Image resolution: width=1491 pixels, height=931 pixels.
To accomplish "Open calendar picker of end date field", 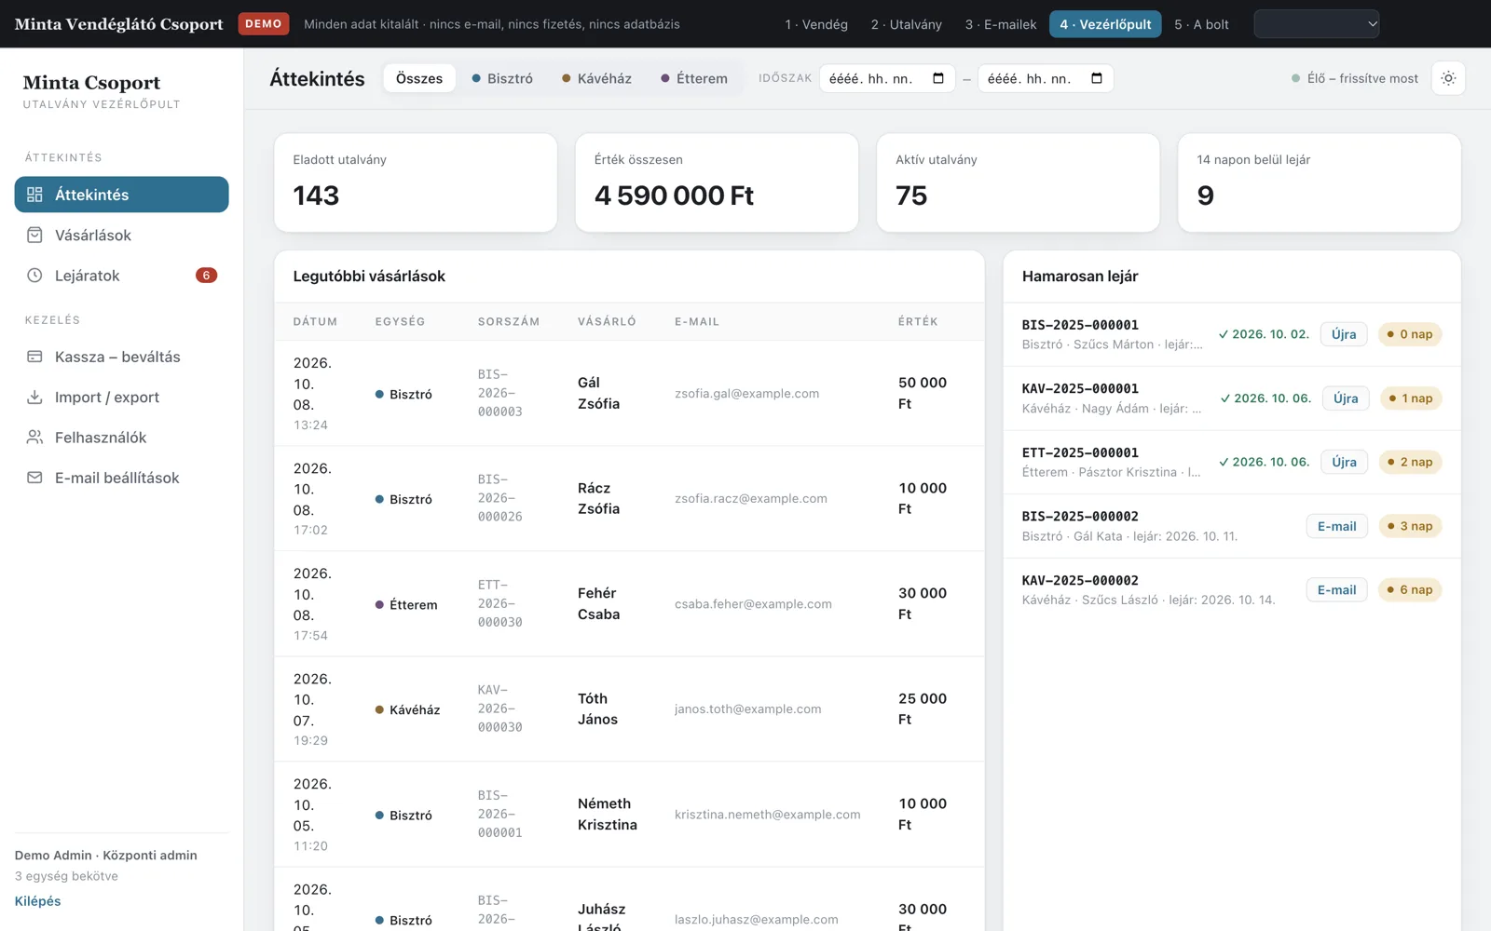I will point(1097,78).
